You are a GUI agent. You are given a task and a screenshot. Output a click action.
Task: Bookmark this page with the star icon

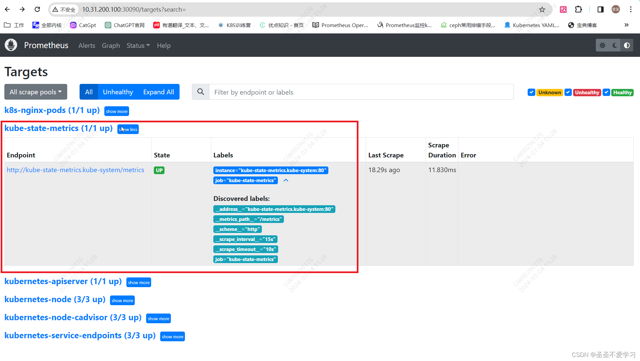(542, 9)
